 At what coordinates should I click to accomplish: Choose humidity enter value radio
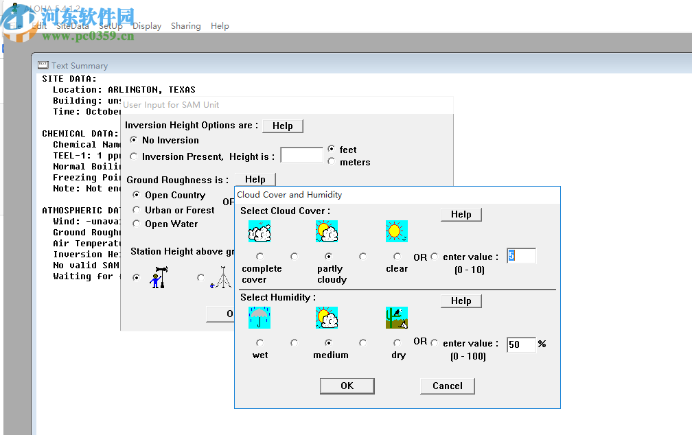pyautogui.click(x=435, y=343)
